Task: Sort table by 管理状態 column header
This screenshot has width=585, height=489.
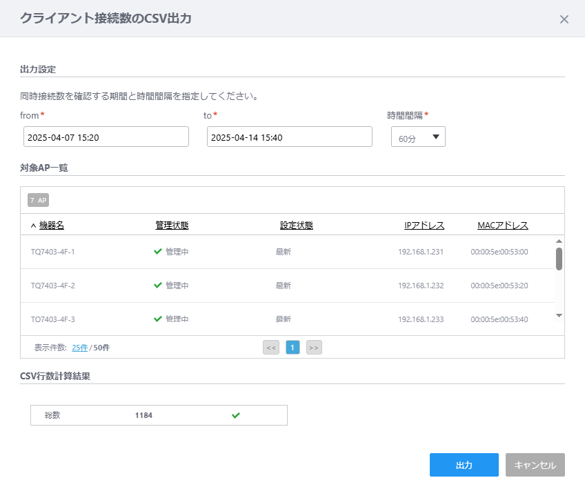Action: tap(172, 226)
